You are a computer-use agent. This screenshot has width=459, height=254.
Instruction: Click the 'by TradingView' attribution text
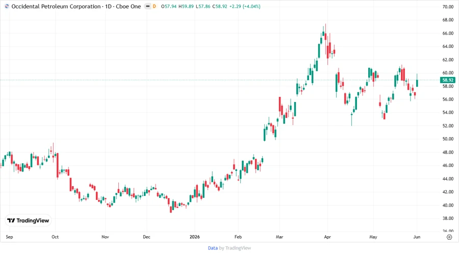pyautogui.click(x=235, y=248)
